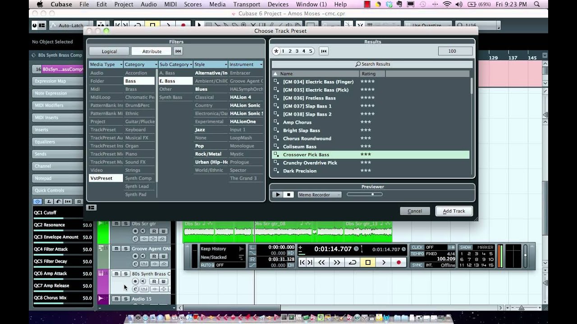Image resolution: width=577 pixels, height=324 pixels.
Task: Switch to the Attribute filter tab
Action: [x=152, y=51]
